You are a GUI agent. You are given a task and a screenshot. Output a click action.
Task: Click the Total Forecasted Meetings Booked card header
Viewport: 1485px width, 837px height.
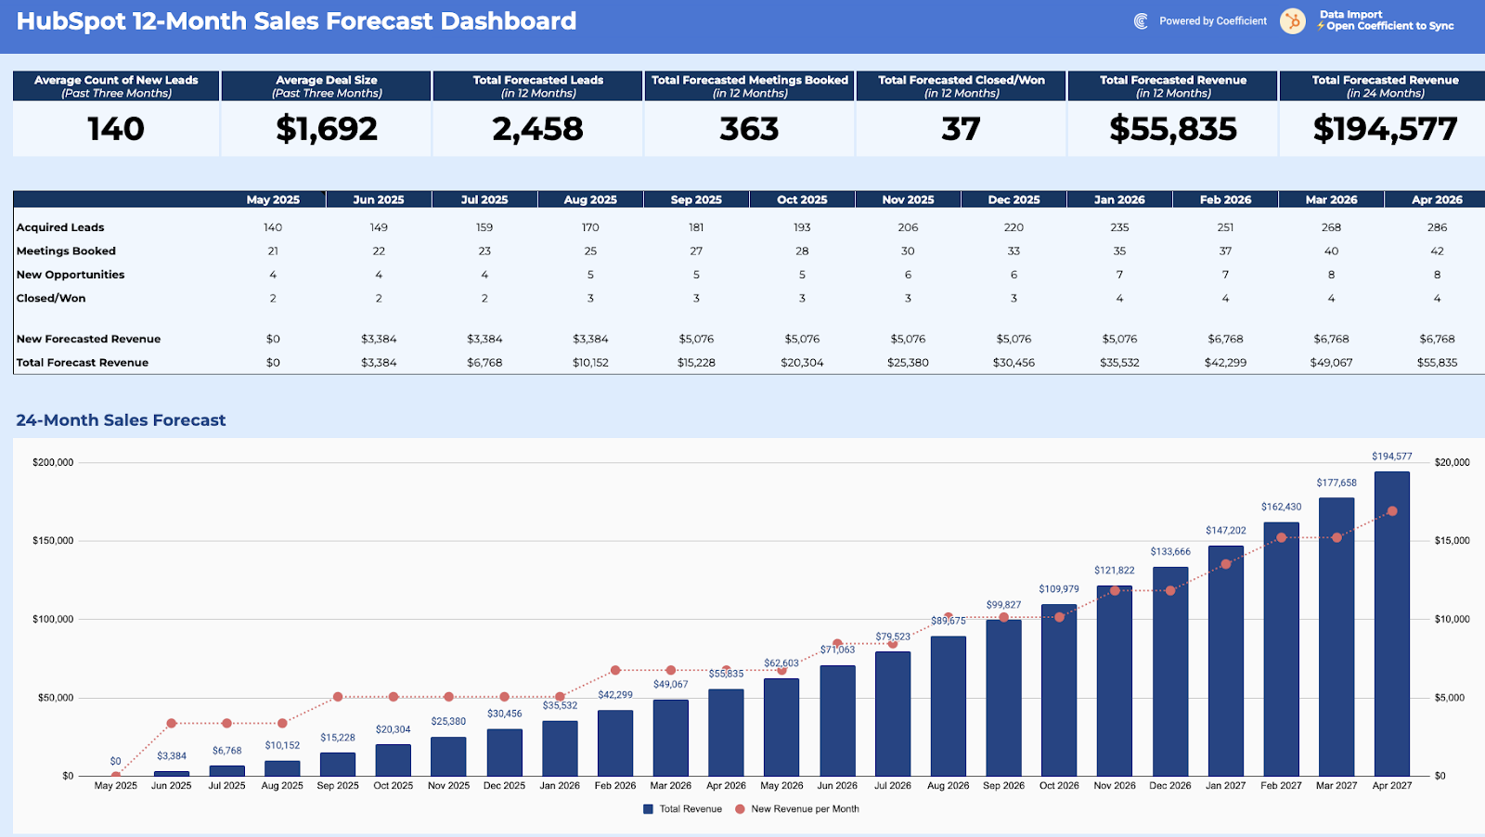click(x=749, y=86)
